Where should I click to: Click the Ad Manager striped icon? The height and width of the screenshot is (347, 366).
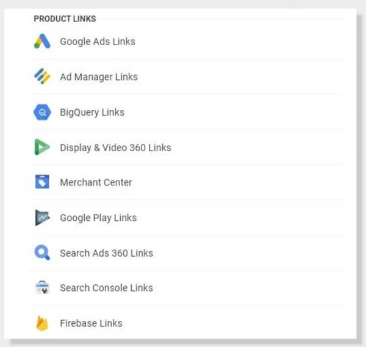[42, 77]
